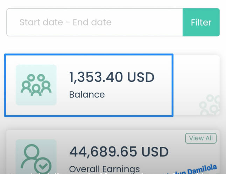The height and width of the screenshot is (174, 226).
Task: Click the Overall Earnings label
Action: tap(104, 169)
